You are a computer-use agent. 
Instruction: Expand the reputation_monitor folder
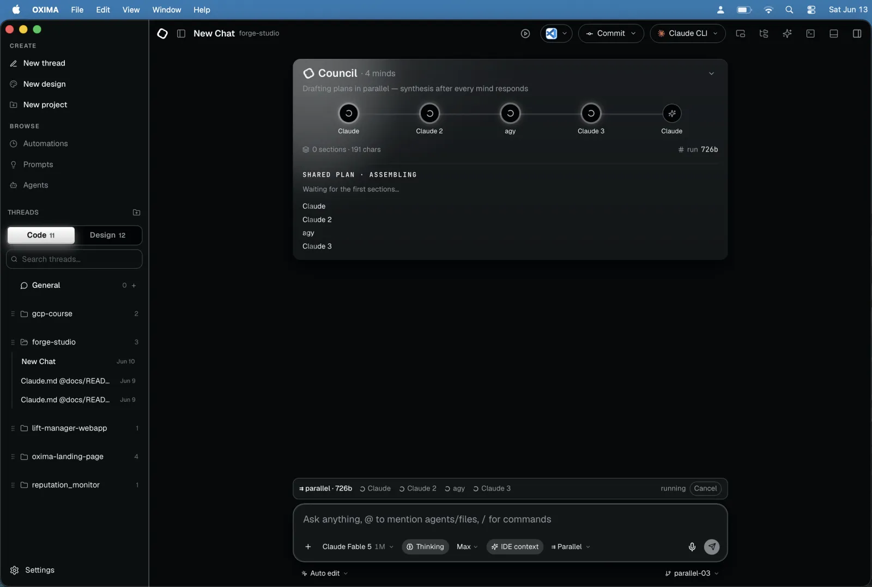click(x=74, y=485)
